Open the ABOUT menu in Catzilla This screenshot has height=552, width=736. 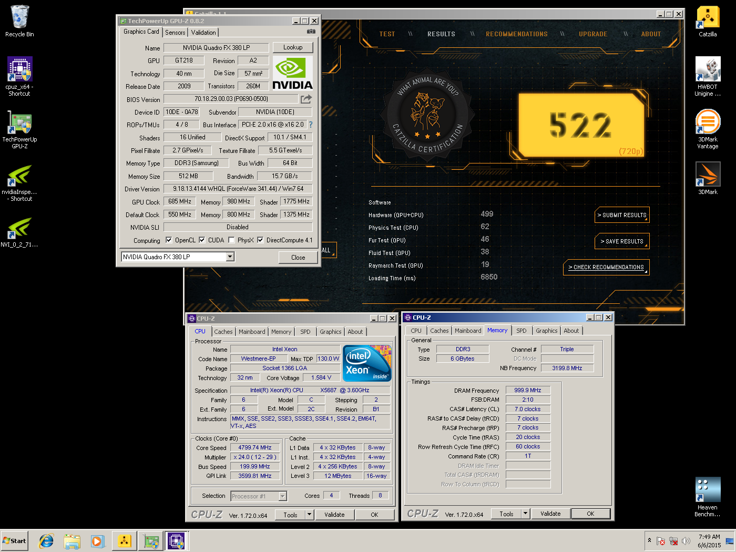coord(651,34)
